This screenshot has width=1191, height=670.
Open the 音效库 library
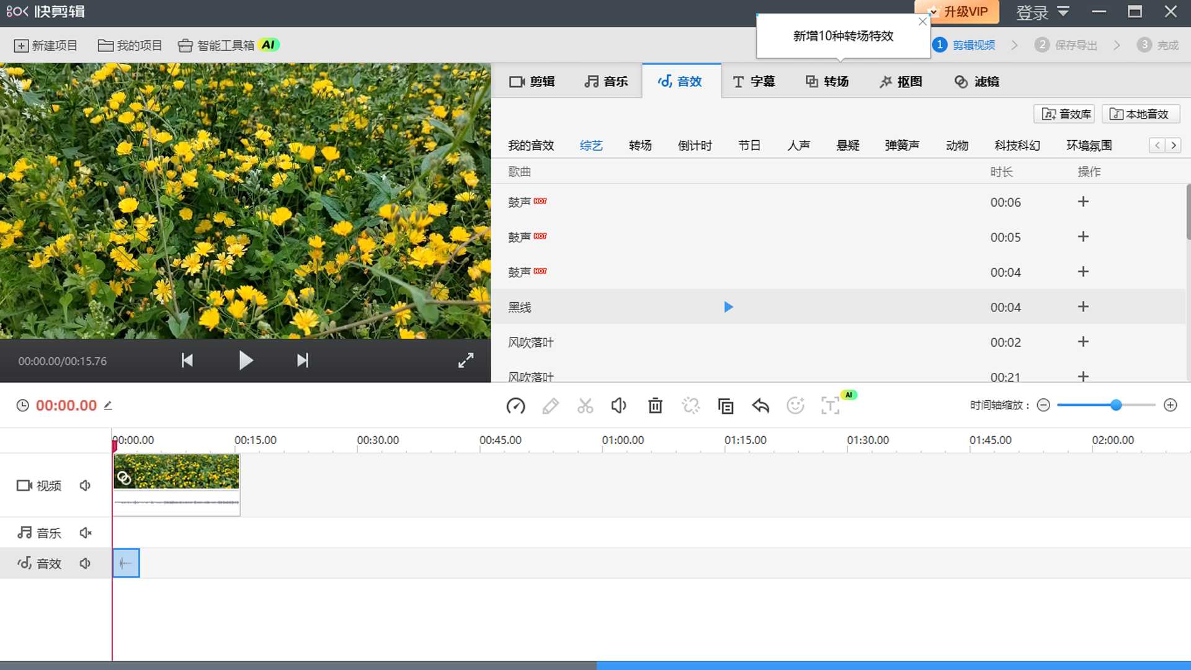1064,114
